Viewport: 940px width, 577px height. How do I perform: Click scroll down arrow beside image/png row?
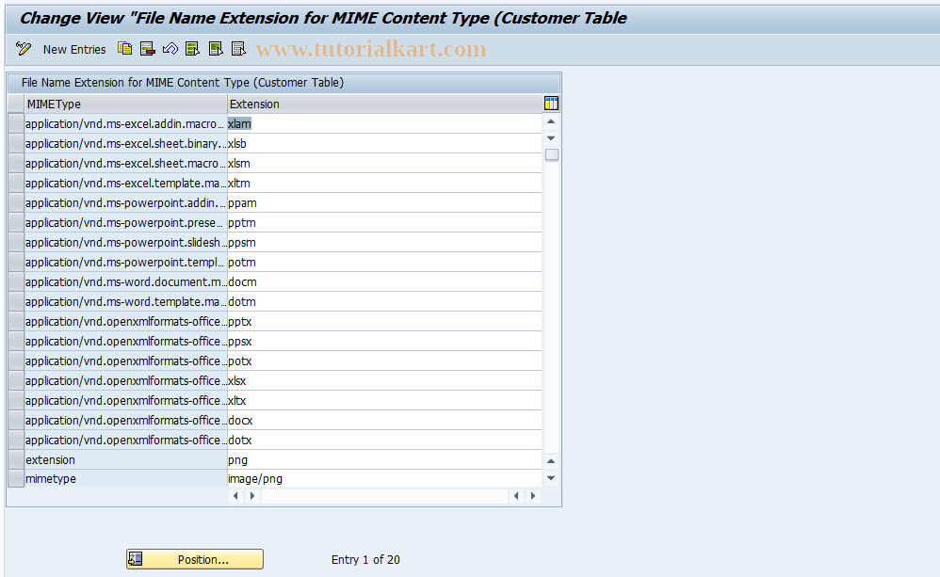(551, 478)
